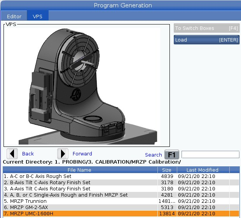Click truncated size '1481...' of MRZP Trunnion

[167, 201]
